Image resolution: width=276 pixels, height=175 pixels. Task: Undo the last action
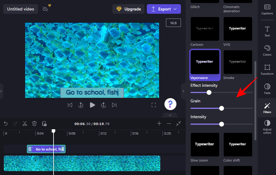tap(6, 124)
